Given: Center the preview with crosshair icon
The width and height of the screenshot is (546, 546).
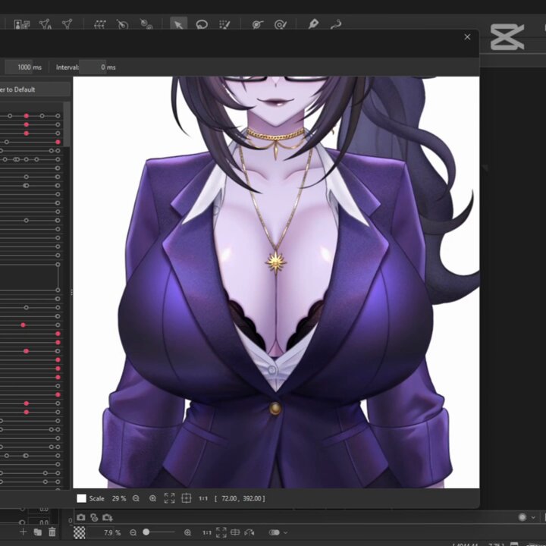Looking at the screenshot, I should pyautogui.click(x=187, y=498).
